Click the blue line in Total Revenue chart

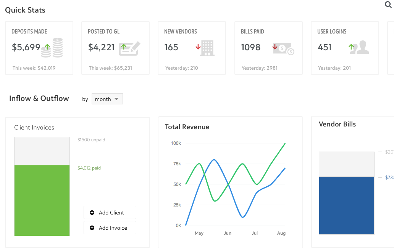pyautogui.click(x=214, y=160)
